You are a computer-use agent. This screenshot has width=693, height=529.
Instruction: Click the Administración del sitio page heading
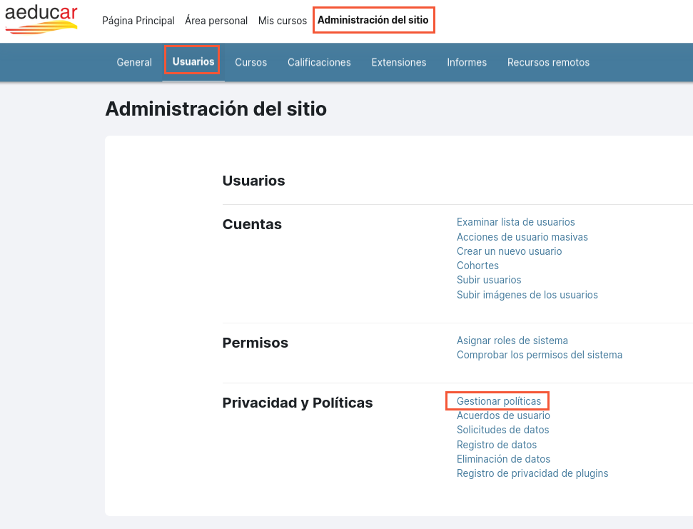(x=216, y=109)
